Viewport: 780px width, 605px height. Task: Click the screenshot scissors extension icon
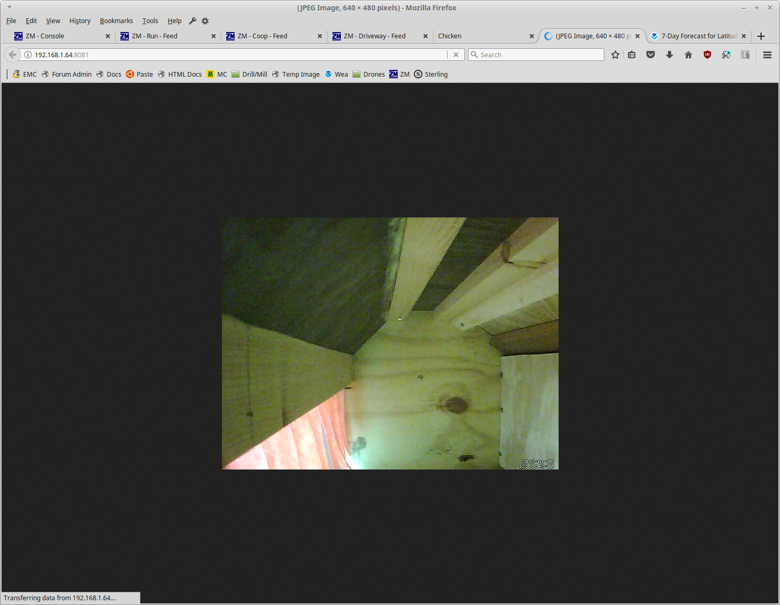(726, 55)
